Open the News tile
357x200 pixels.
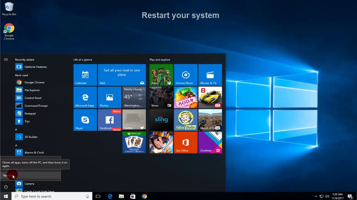(x=161, y=97)
